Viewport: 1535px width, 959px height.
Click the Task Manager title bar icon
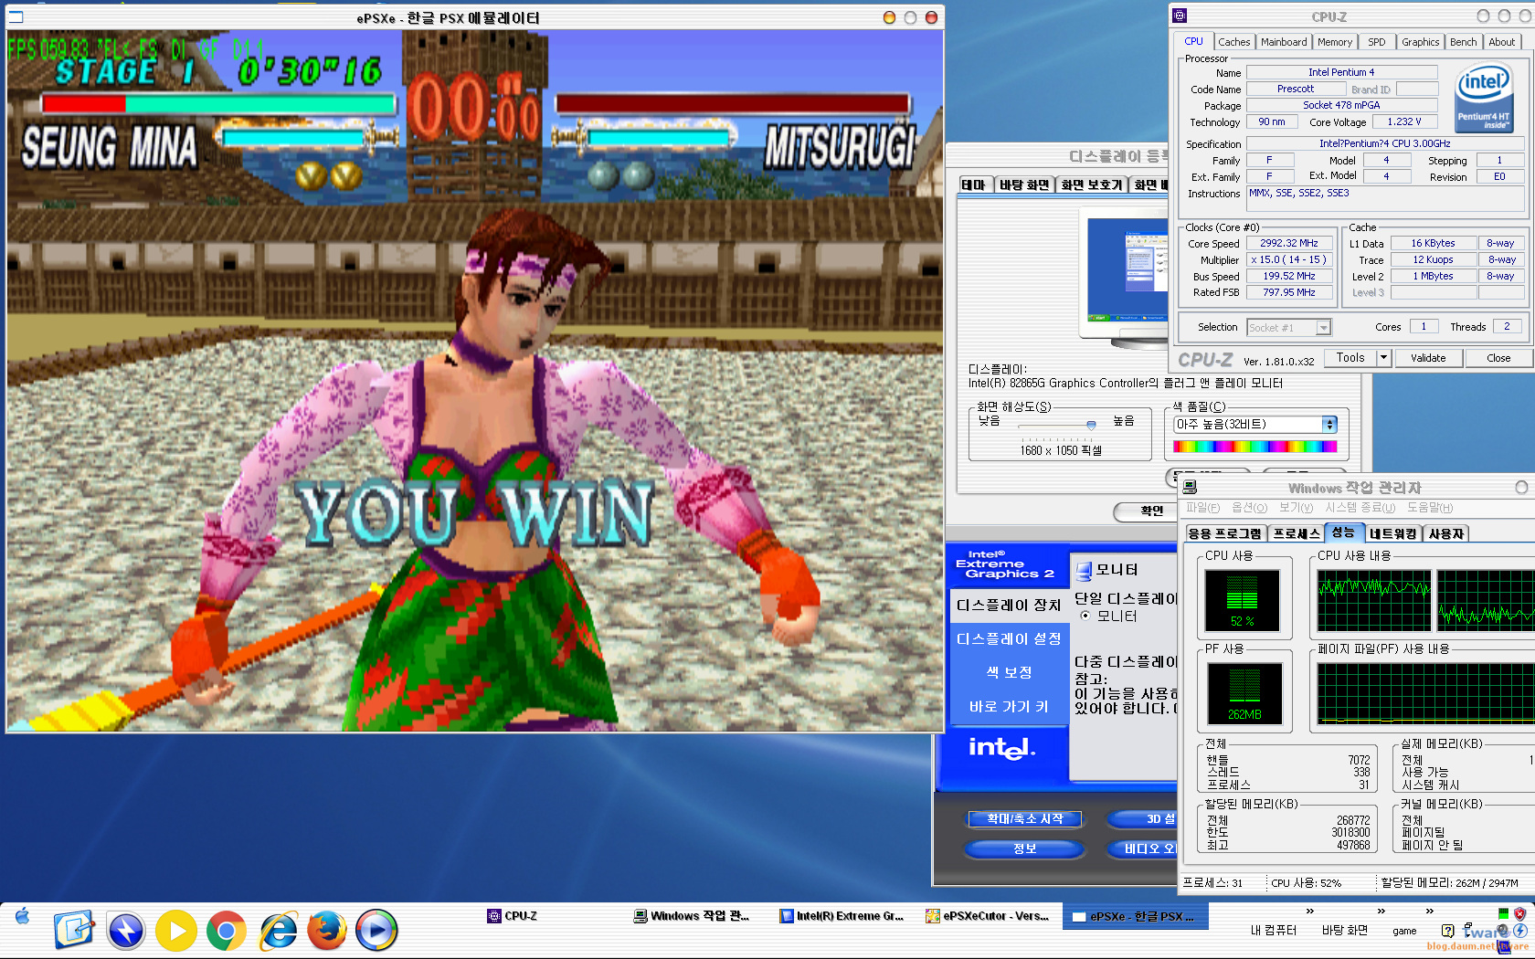(1190, 488)
